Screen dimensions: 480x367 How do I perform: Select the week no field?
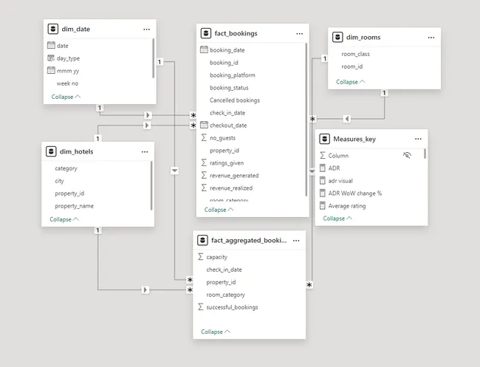[x=67, y=83]
